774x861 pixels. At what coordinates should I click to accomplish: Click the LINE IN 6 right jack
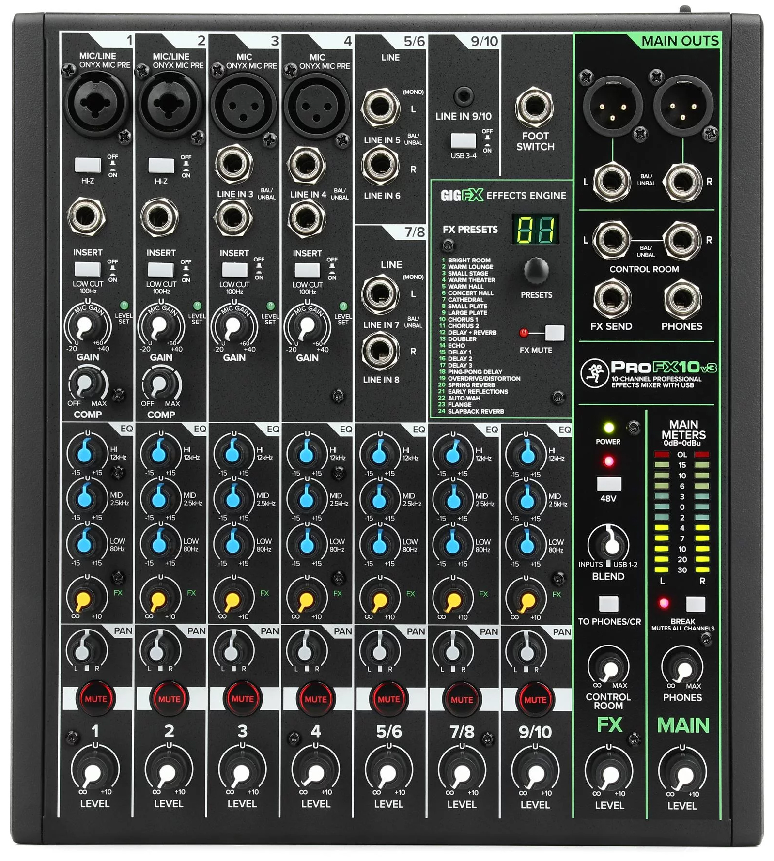point(381,165)
